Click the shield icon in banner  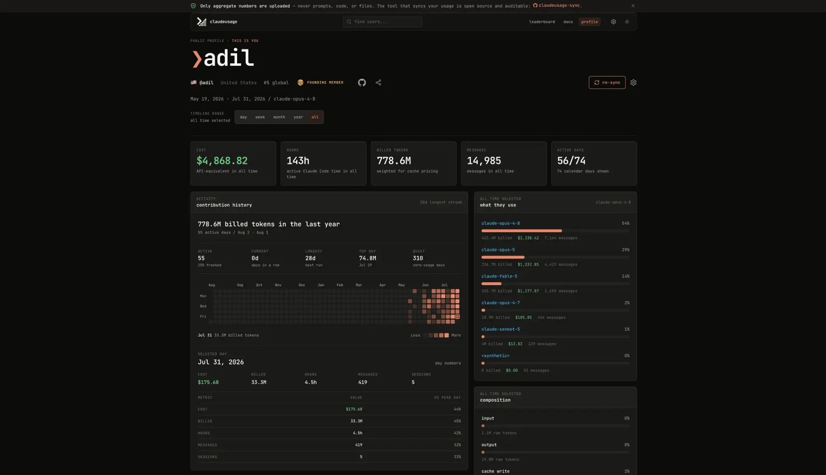[193, 6]
